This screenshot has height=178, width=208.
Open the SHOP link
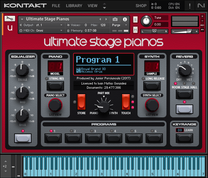point(141,6)
